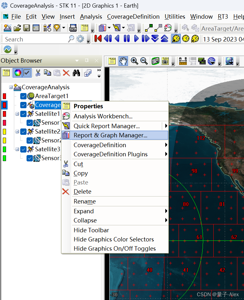This screenshot has width=244, height=300.
Task: Open Object Browser properties icon
Action: pos(6,73)
